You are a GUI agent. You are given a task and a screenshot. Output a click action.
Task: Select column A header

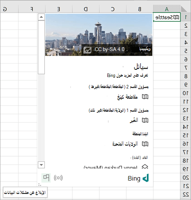(167, 9)
